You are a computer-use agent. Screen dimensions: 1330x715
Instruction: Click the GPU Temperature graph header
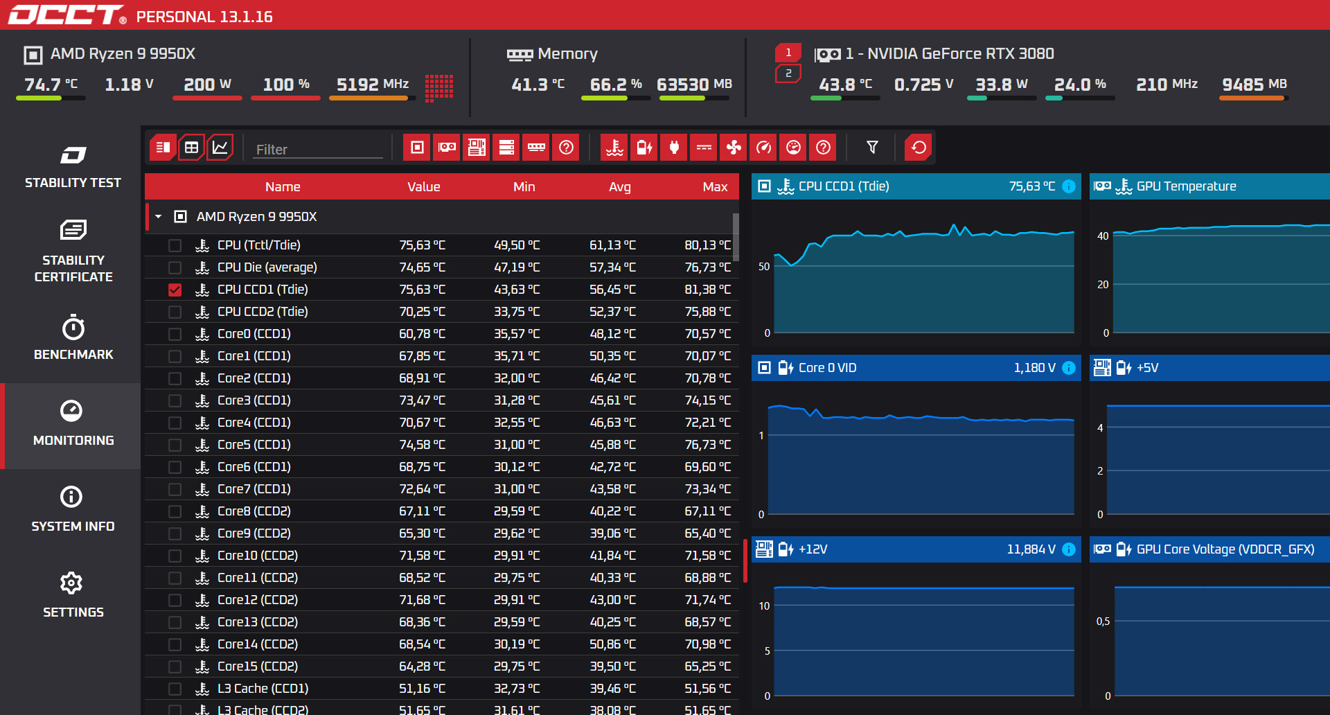click(x=1209, y=186)
